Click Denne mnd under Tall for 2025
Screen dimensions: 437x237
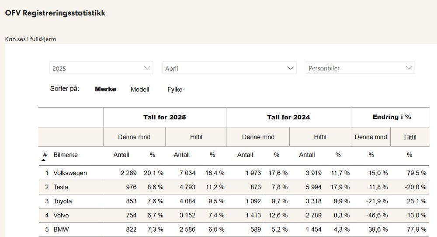click(x=134, y=137)
